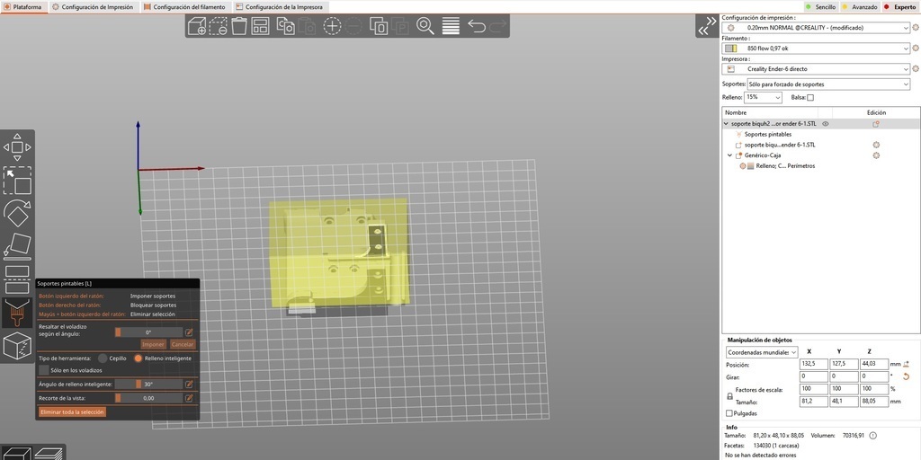921x460 pixels.
Task: Collapse the Genérico-Caja tree node
Action: 730,155
